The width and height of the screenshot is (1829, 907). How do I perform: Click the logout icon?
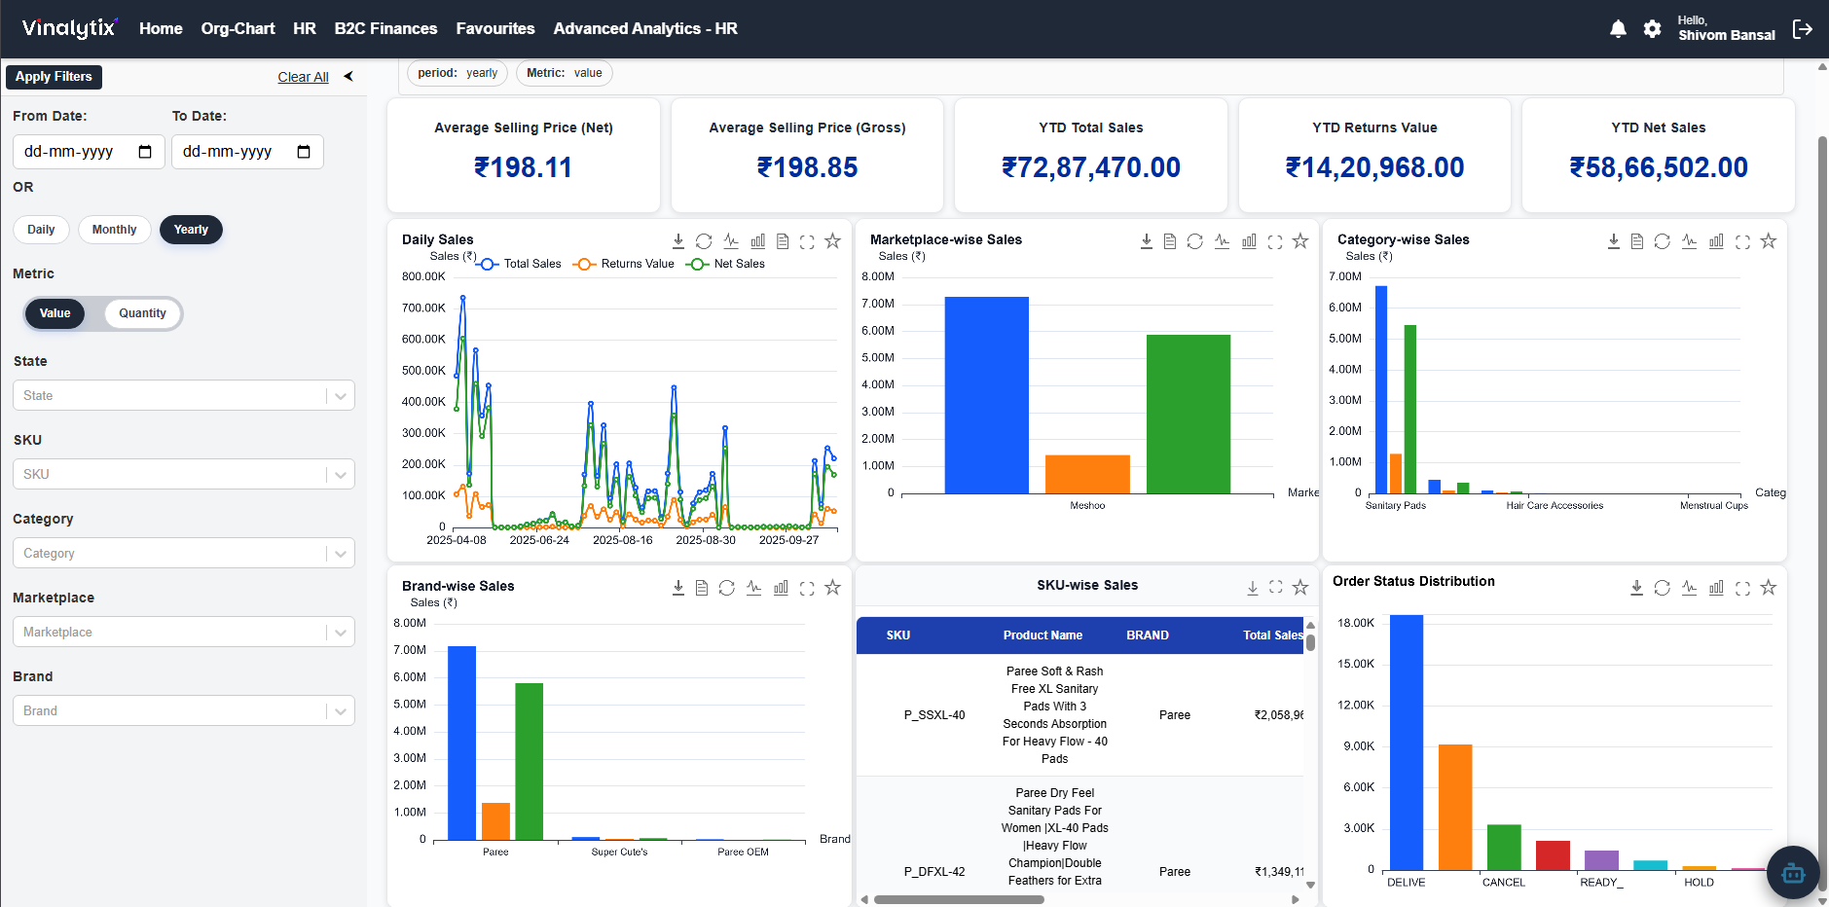tap(1803, 29)
